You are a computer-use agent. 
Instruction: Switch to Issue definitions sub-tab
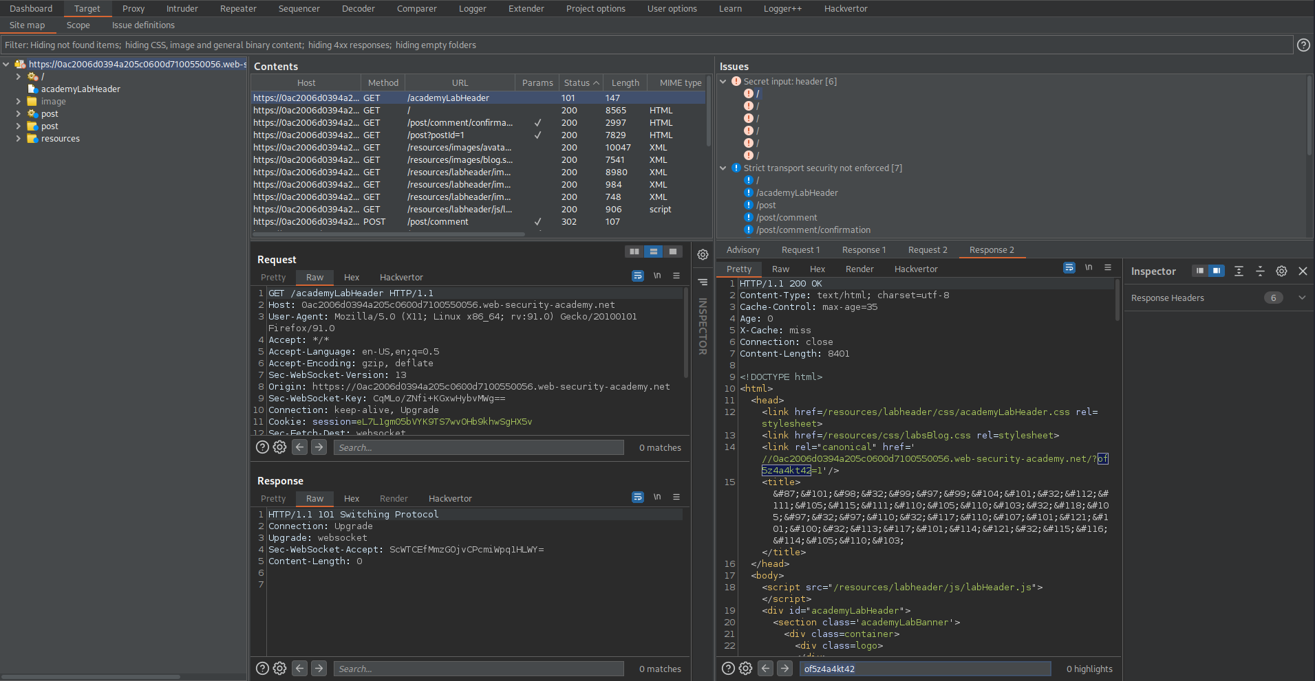pyautogui.click(x=143, y=25)
